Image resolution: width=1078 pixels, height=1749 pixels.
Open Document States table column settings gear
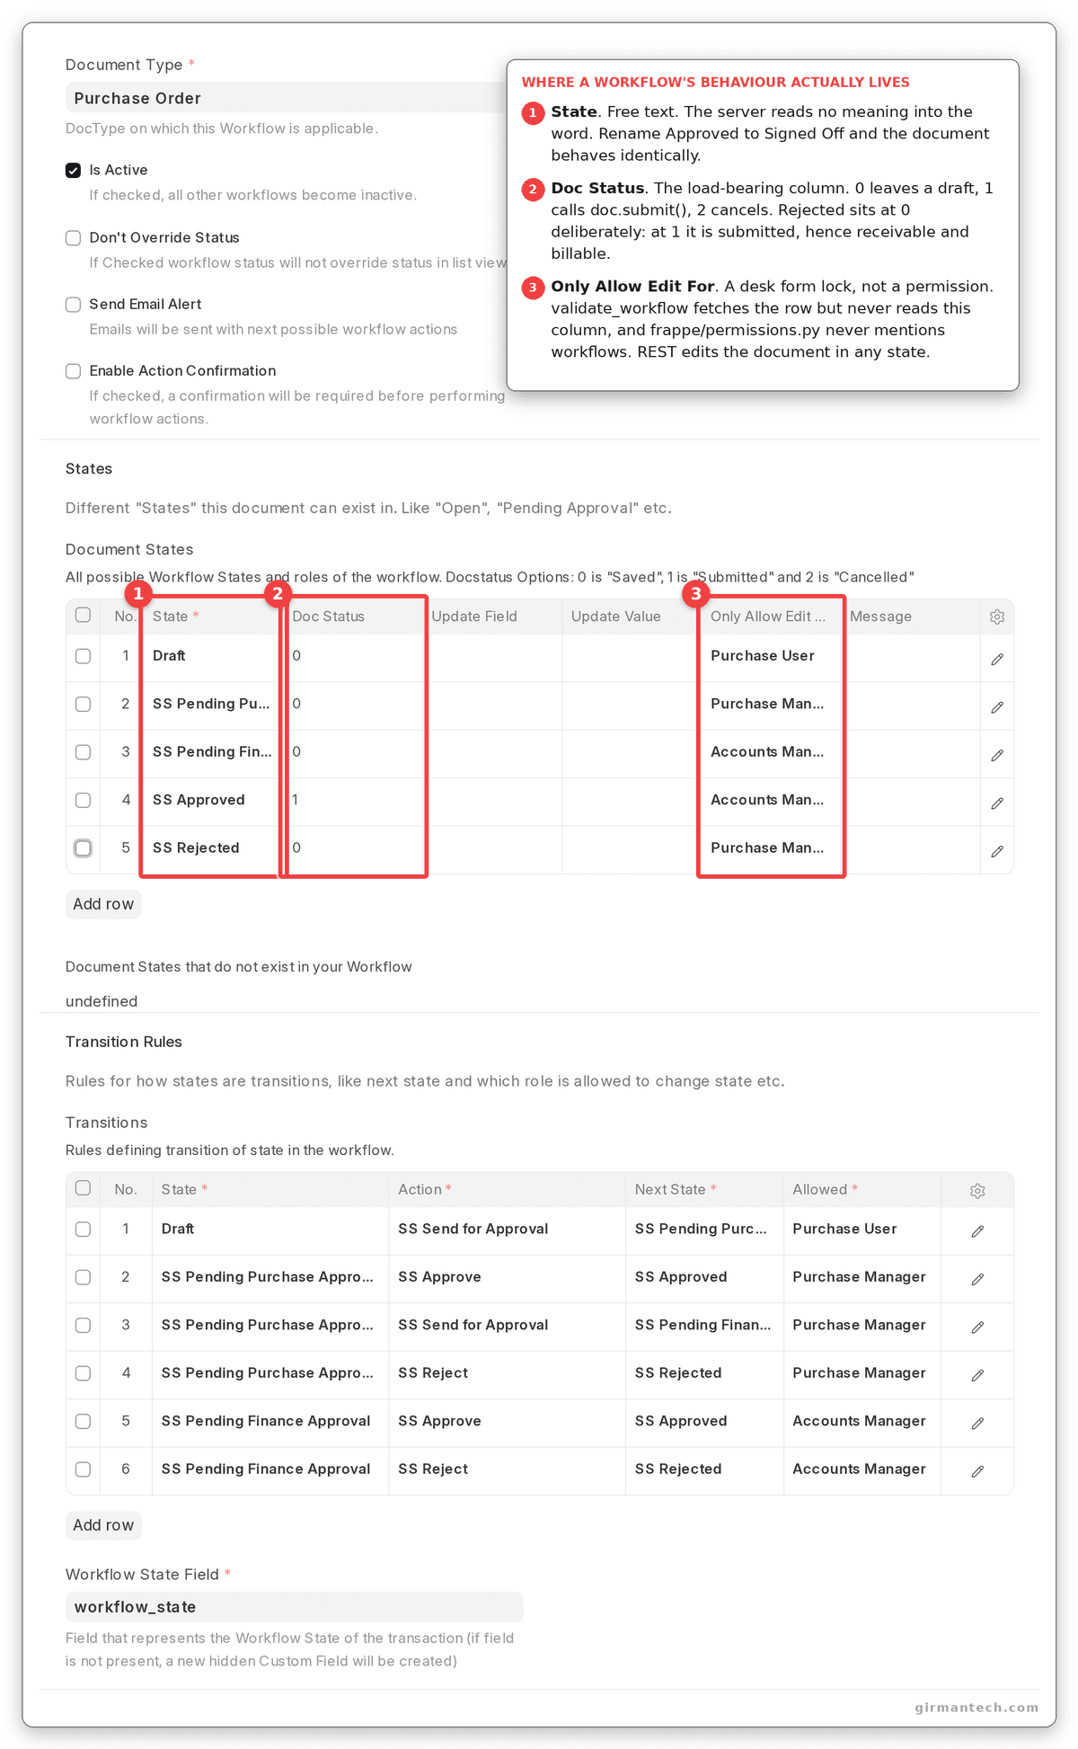pos(997,617)
